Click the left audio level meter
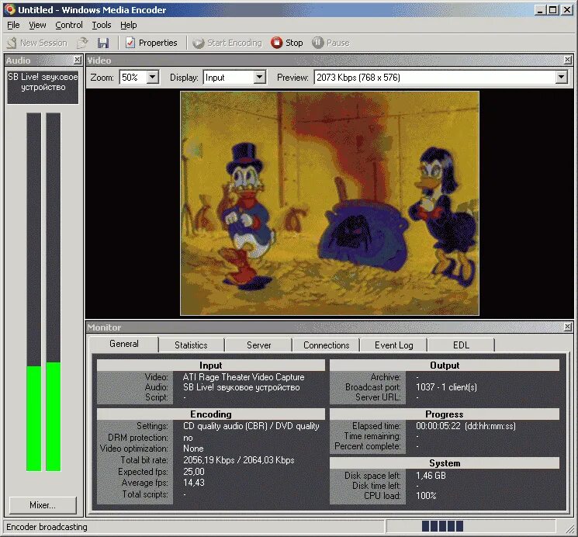Viewport: 578px width, 537px height. tap(33, 292)
